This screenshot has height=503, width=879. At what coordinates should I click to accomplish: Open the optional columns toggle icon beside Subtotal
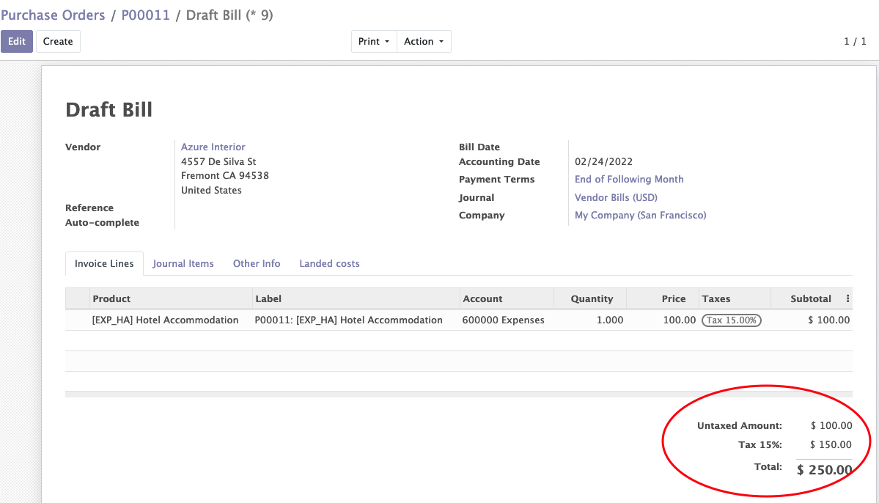coord(847,298)
